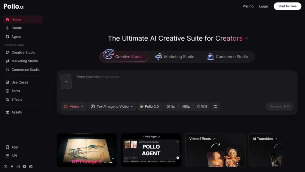The width and height of the screenshot is (305, 172).
Task: Select the 480p resolution option
Action: click(x=186, y=106)
